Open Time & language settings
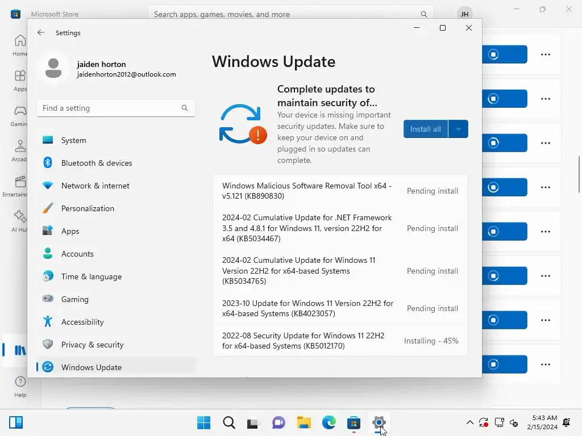 pyautogui.click(x=116, y=276)
